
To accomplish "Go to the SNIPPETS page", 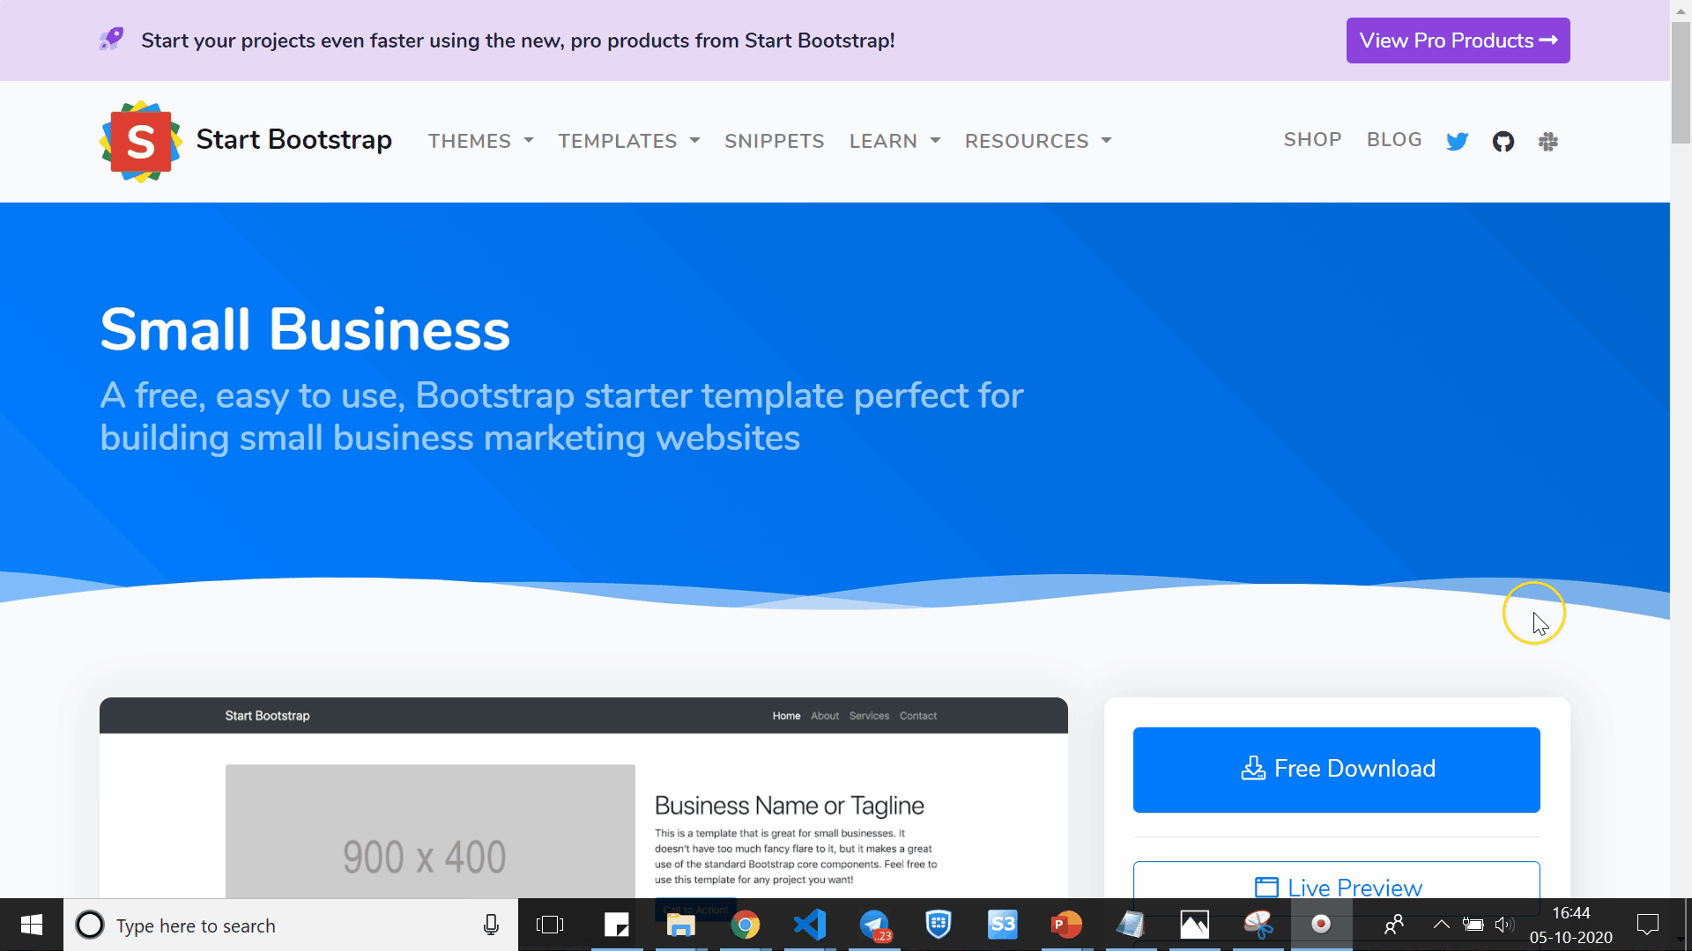I will point(775,141).
